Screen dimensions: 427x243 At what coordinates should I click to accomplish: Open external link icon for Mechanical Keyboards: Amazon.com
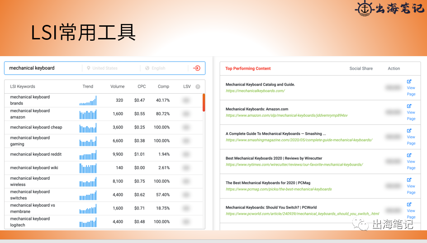click(x=409, y=106)
